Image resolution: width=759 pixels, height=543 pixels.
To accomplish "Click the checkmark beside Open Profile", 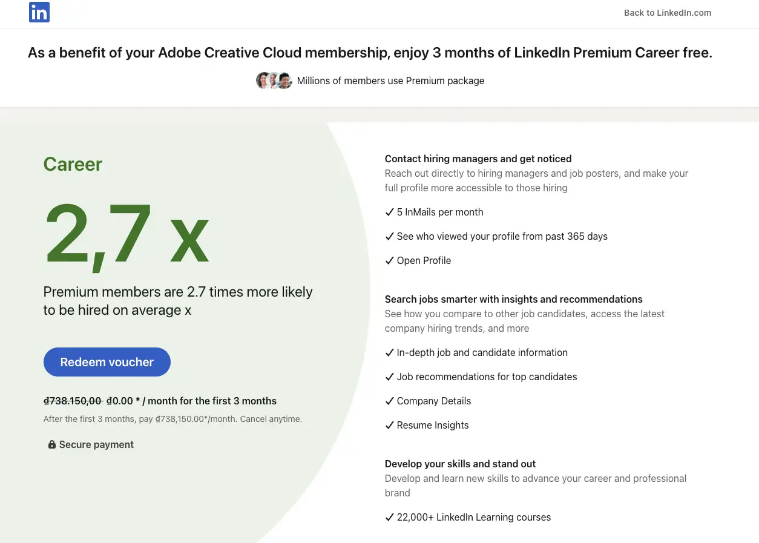I will coord(390,260).
